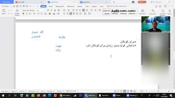Switch to the Insert tab
This screenshot has width=175, height=98.
tap(50, 7)
